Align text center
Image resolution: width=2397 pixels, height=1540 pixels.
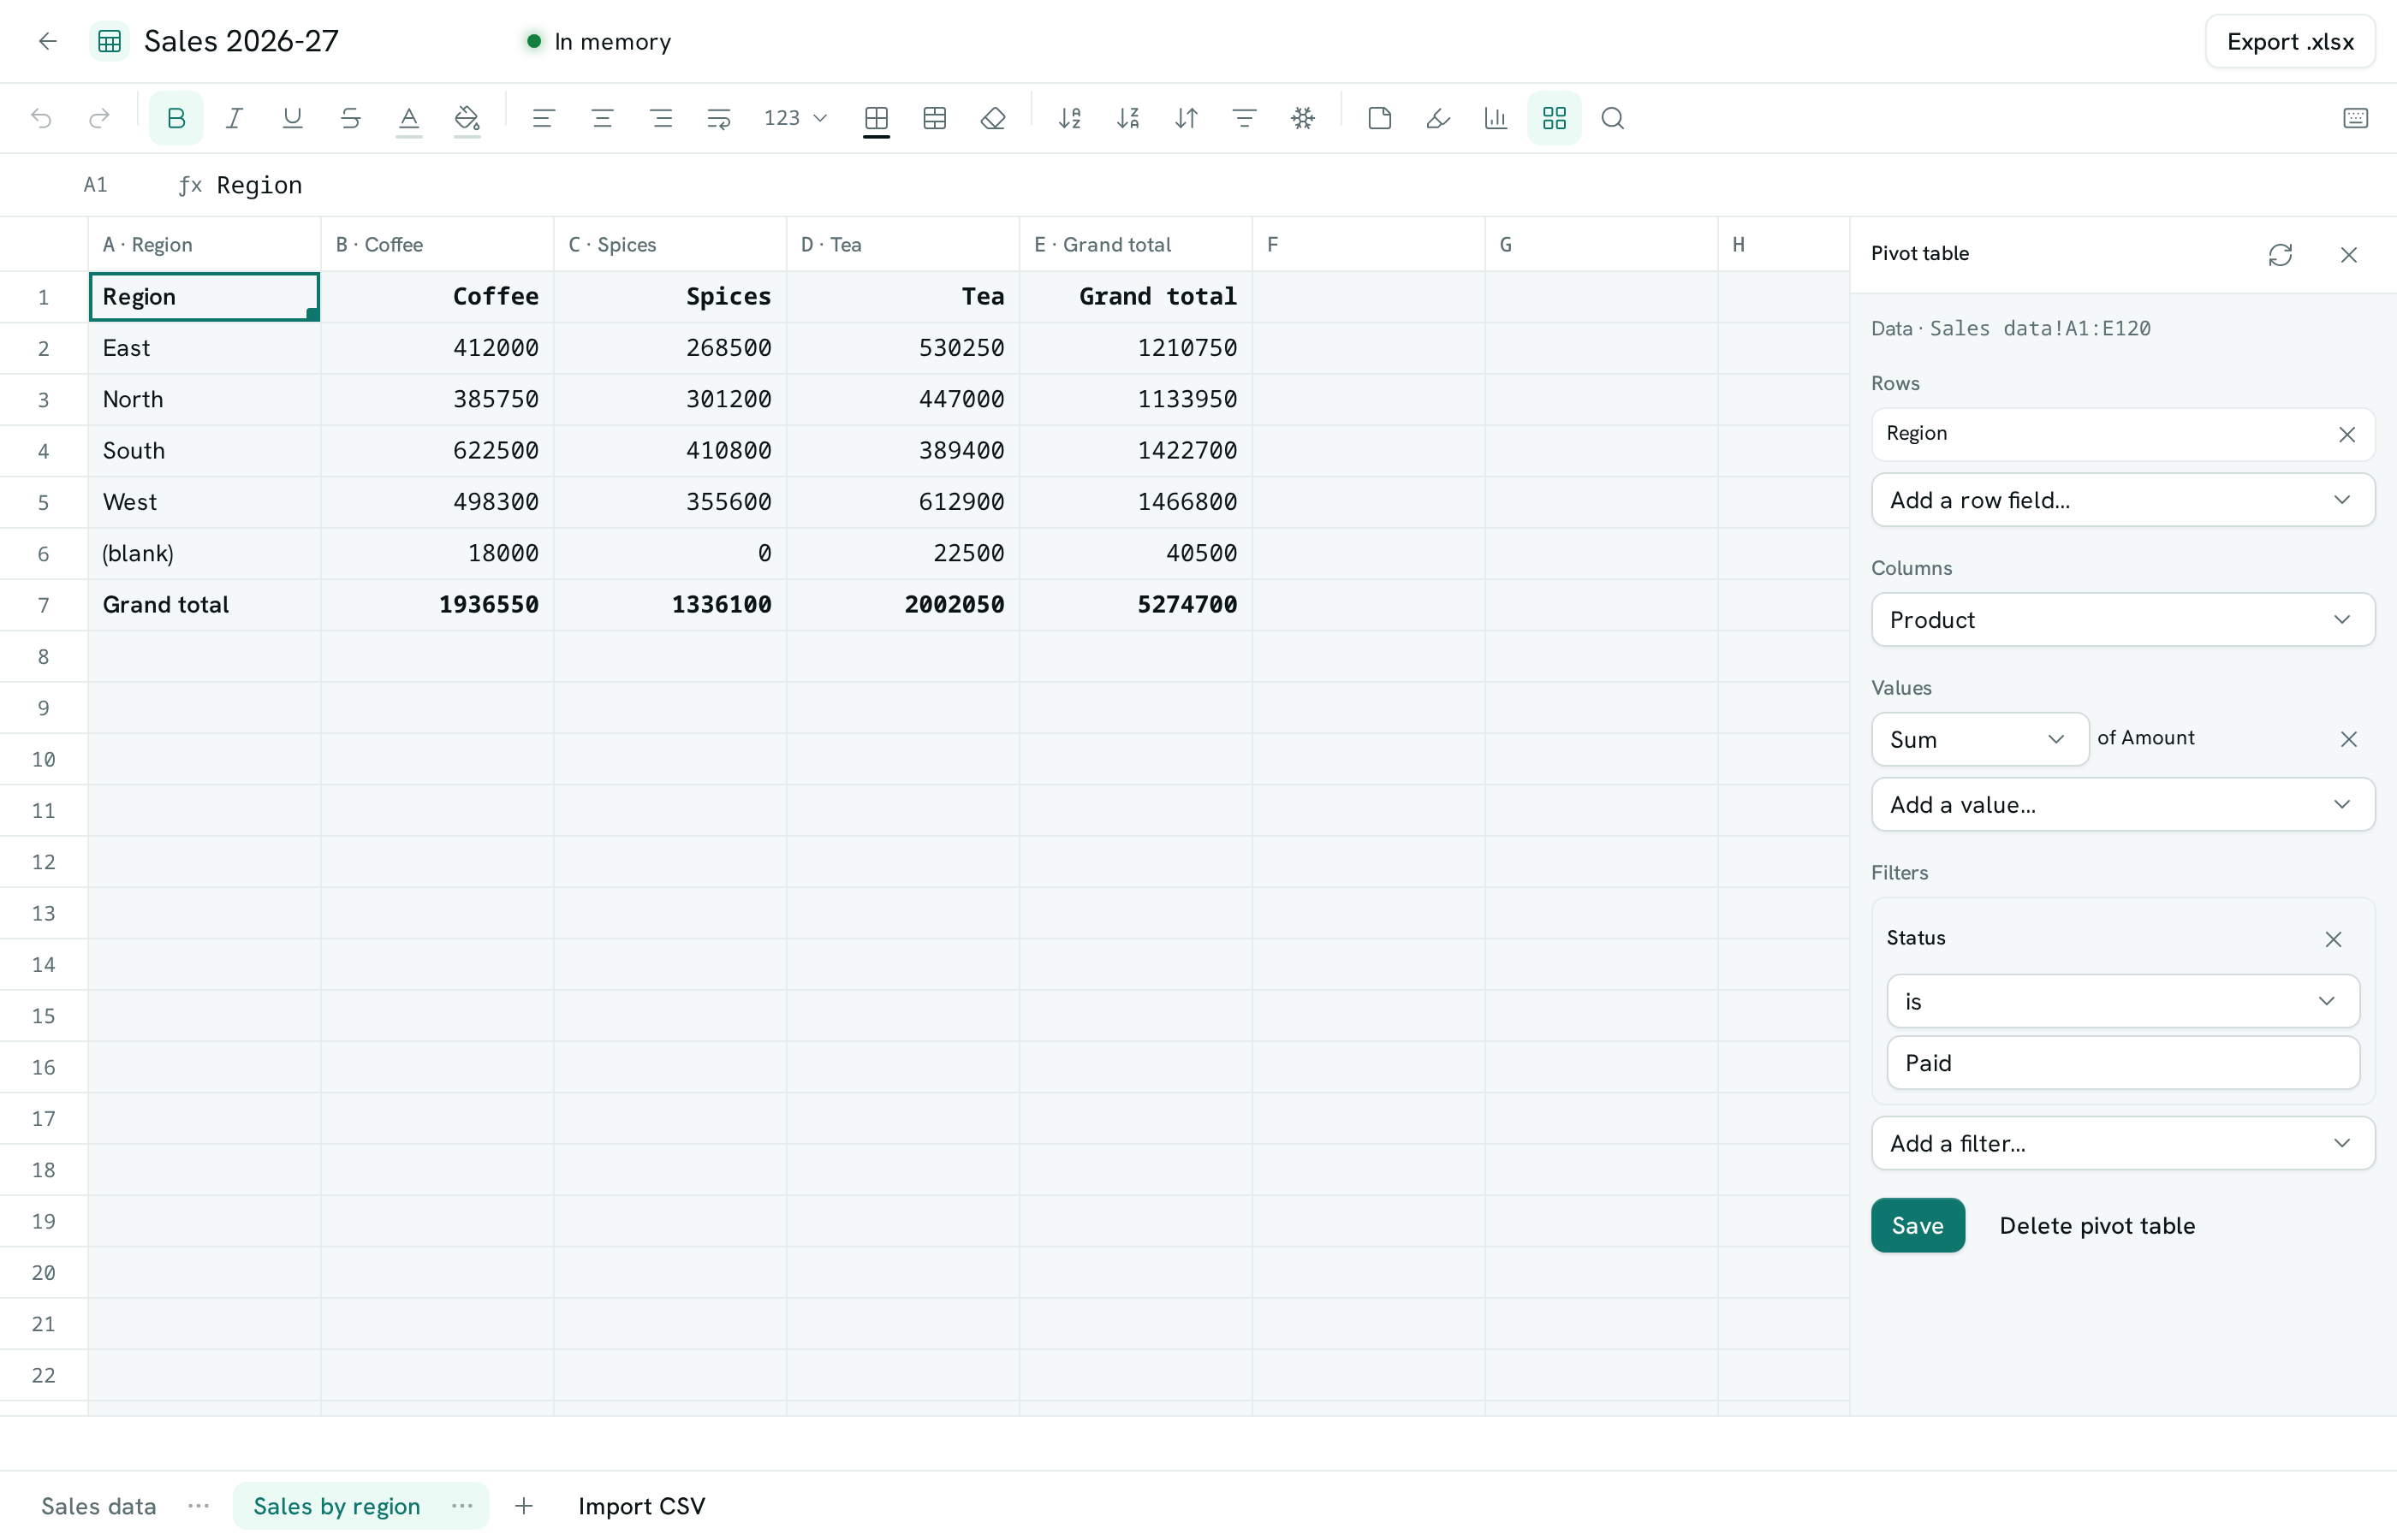[603, 118]
